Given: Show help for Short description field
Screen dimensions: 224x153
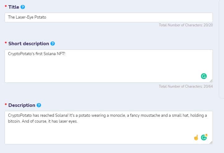Looking at the screenshot, I should point(53,44).
